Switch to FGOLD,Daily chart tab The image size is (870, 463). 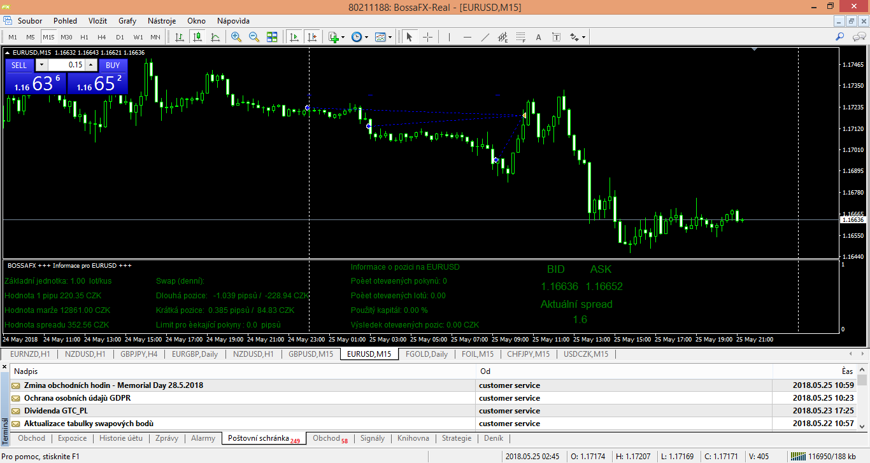pos(427,354)
